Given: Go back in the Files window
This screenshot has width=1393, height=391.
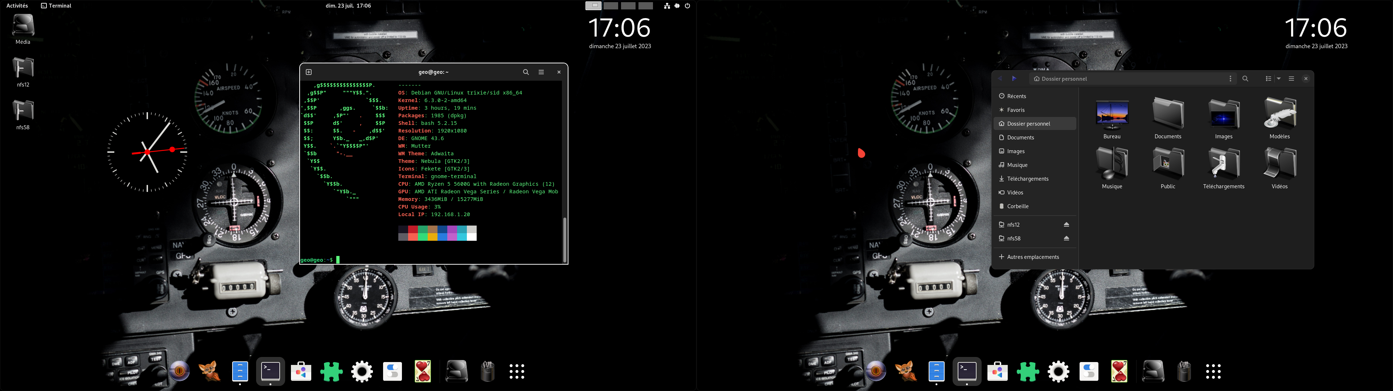Looking at the screenshot, I should click(1000, 79).
